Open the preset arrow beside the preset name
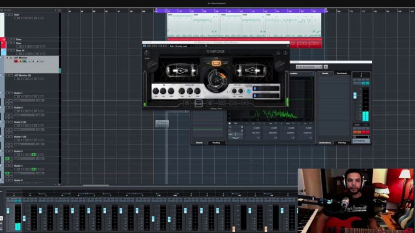Viewport: 415px width, 233px height. pos(193,46)
